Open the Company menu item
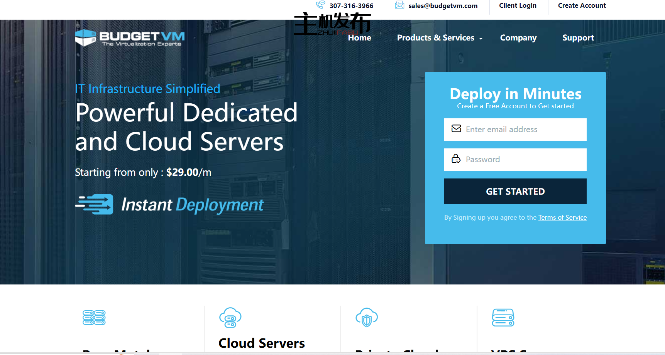The width and height of the screenshot is (665, 355). pos(518,38)
